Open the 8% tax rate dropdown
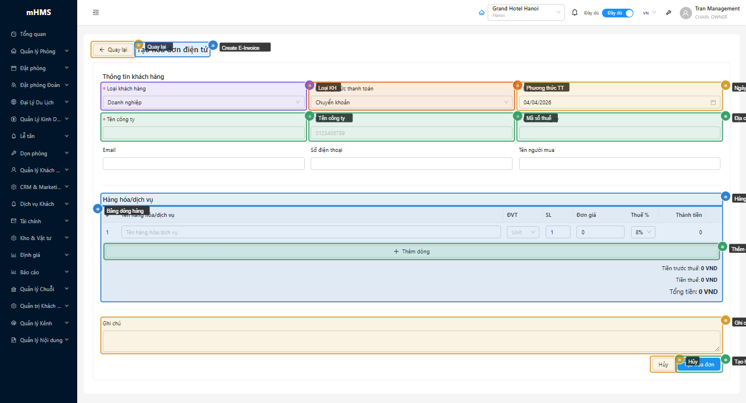The image size is (746, 403). click(643, 232)
